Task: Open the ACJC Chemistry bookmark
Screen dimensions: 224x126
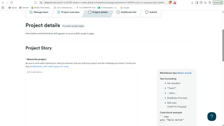Action: click(x=63, y=8)
